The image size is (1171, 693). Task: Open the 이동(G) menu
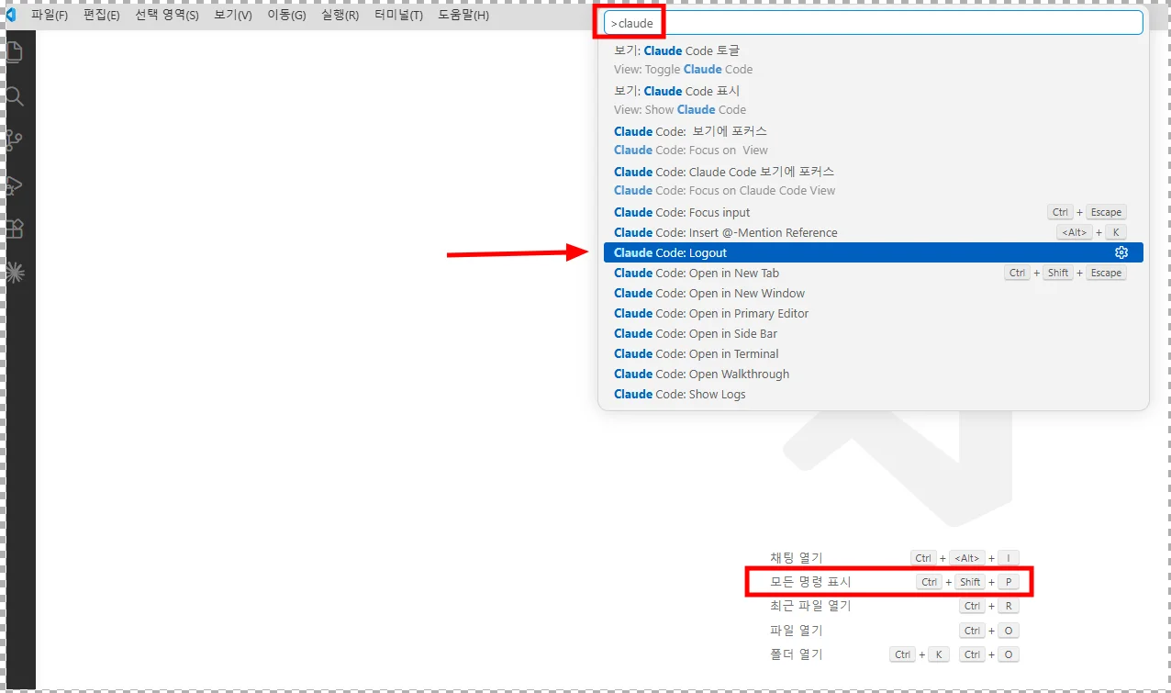coord(286,16)
